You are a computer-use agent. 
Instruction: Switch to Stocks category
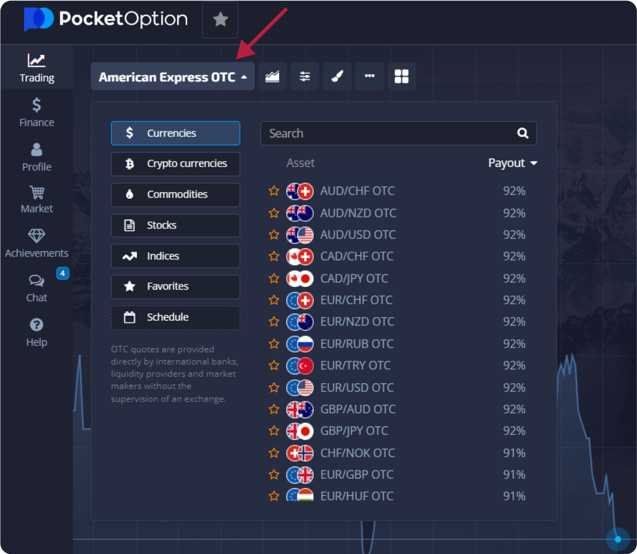(x=176, y=225)
